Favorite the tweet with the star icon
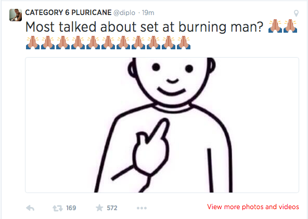Viewport: 308px width, 219px height. pyautogui.click(x=99, y=208)
